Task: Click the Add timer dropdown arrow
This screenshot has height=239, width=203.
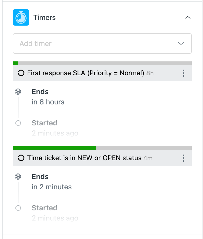Action: [x=181, y=44]
